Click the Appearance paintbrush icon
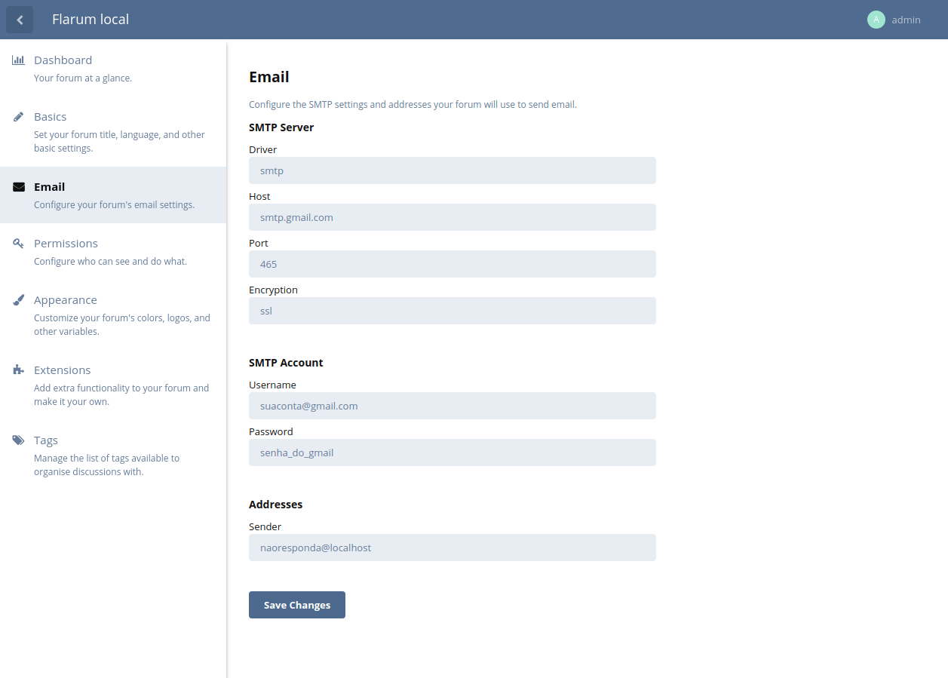 tap(18, 300)
